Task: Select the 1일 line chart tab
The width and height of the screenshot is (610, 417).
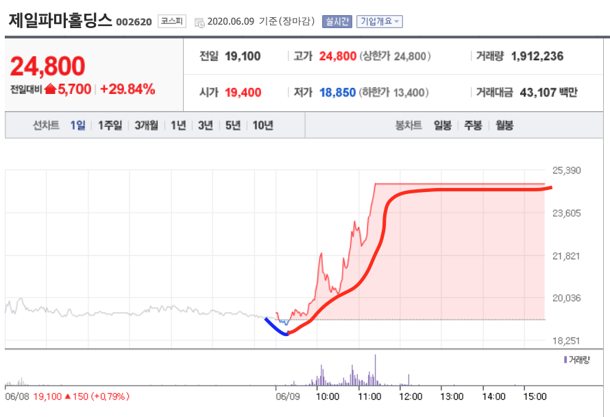Action: coord(78,126)
